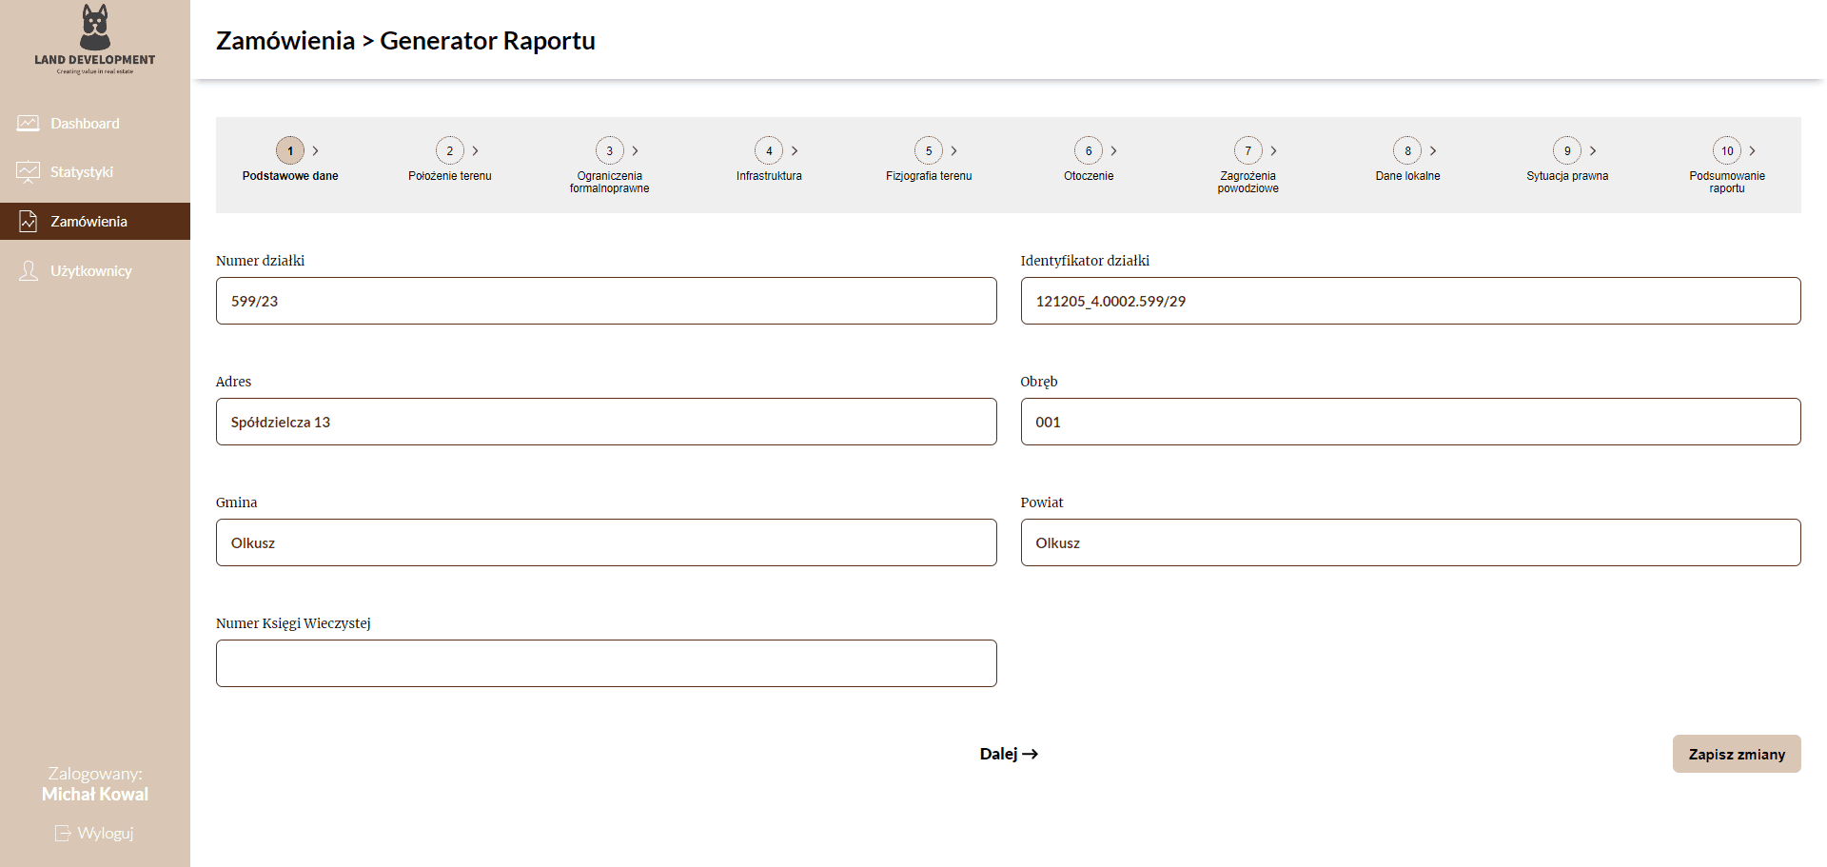Click chevron beside step 8 Dane lokalne
Image resolution: width=1827 pixels, height=867 pixels.
tap(1433, 150)
